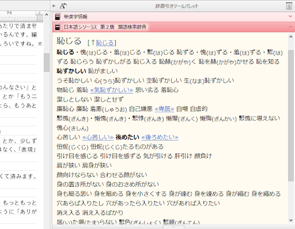Image resolution: width=295 pixels, height=229 pixels.
Task: Click the phrase 潔しとしない
Action: click(x=74, y=99)
